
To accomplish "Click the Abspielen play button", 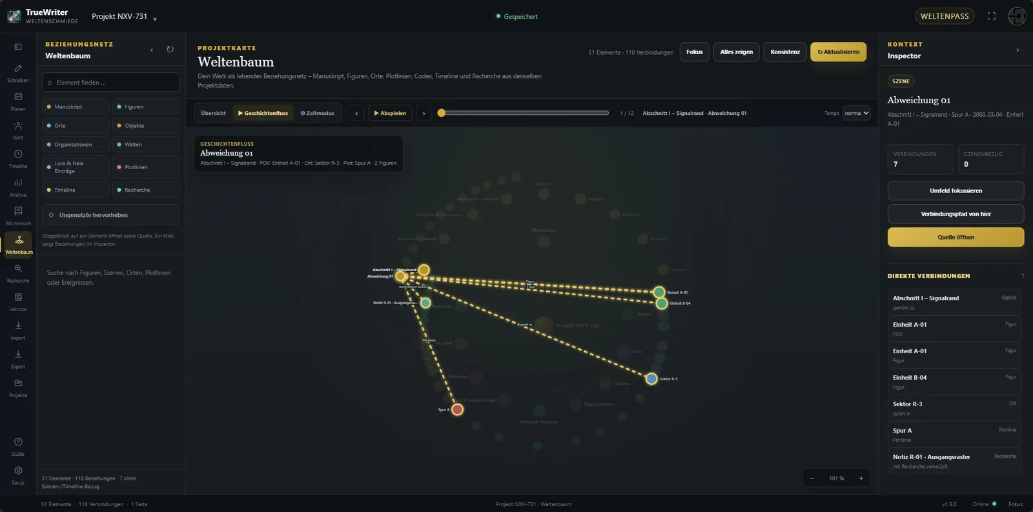I will click(390, 113).
